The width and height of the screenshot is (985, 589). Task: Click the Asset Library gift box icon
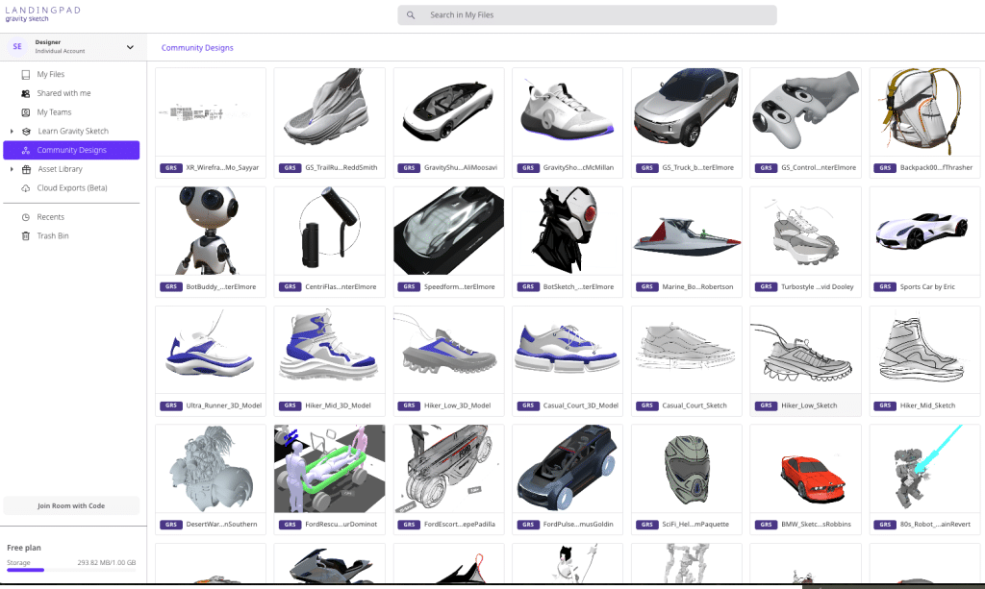26,169
